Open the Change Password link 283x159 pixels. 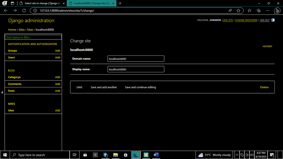click(x=246, y=20)
